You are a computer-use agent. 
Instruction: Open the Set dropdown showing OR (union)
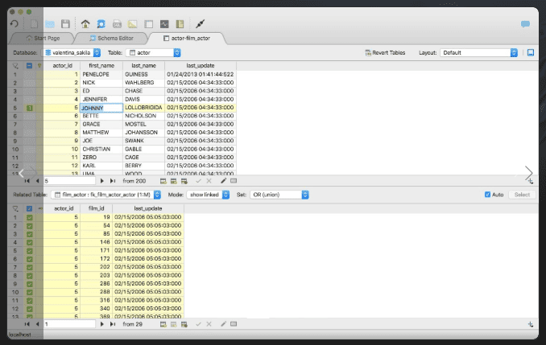pos(279,195)
